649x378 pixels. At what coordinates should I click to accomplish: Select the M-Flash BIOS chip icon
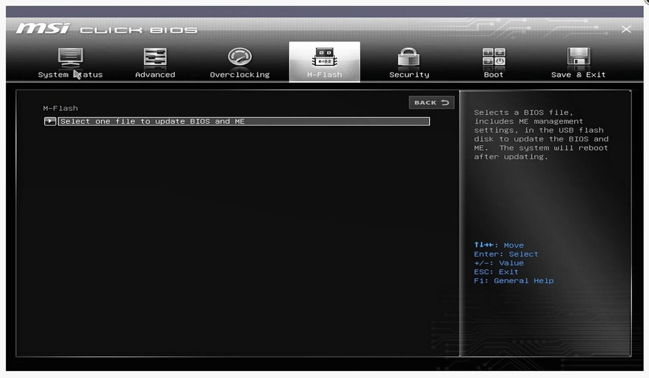324,57
